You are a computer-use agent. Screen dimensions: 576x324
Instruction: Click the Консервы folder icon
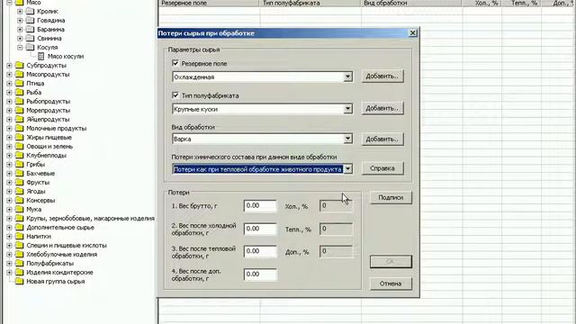tap(20, 200)
